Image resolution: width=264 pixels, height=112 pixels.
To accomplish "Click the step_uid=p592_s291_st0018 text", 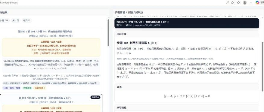I will click(x=148, y=25).
